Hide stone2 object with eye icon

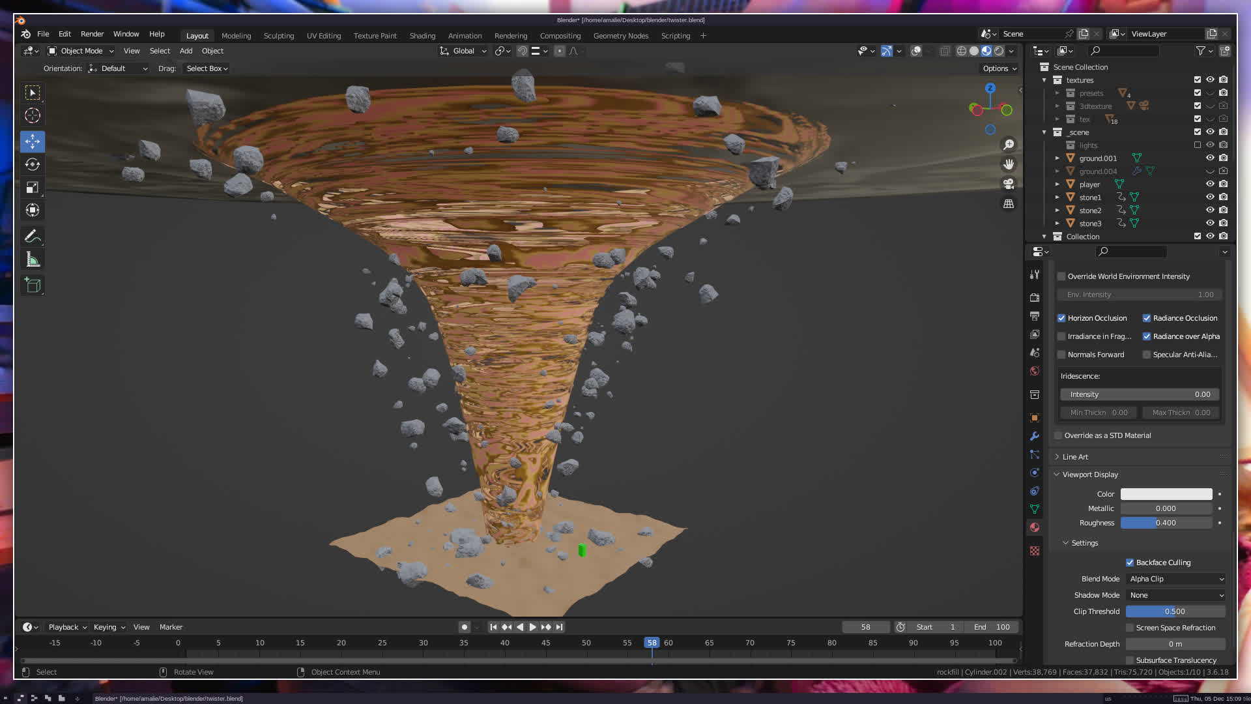point(1210,210)
